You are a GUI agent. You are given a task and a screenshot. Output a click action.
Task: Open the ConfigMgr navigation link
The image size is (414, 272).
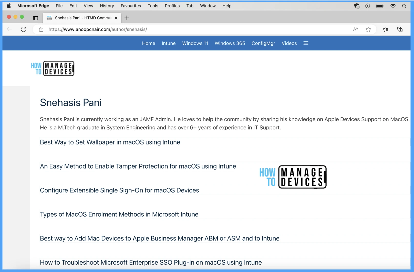[x=263, y=43]
